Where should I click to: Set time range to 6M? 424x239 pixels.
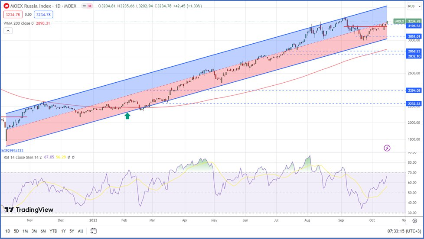43,231
